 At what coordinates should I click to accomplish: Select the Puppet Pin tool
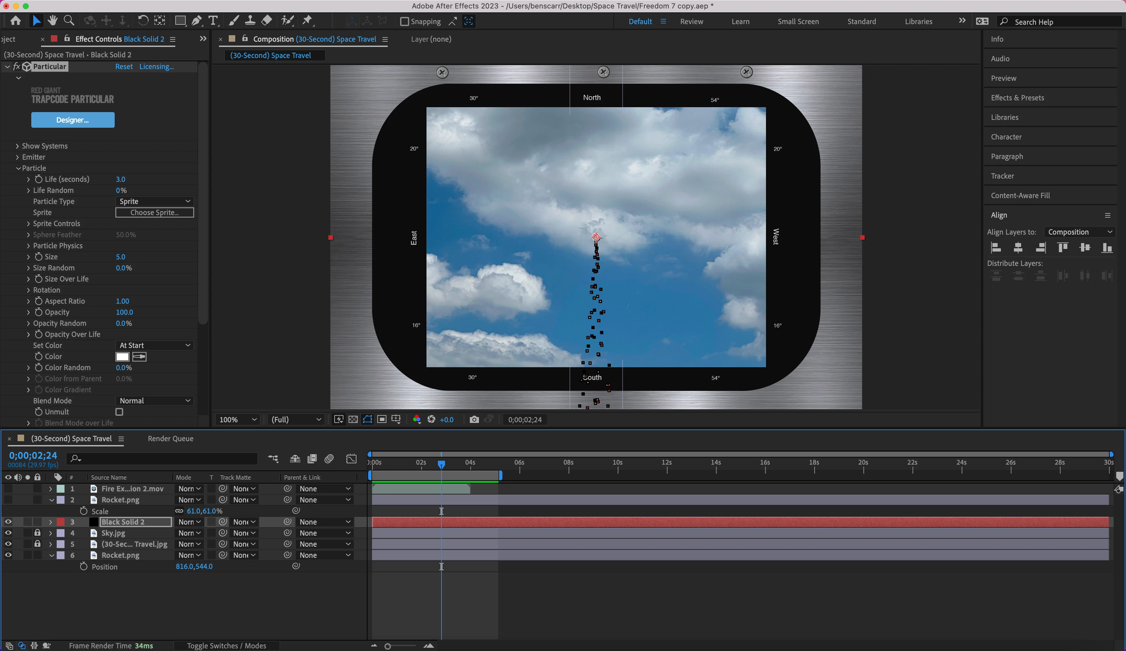pos(307,21)
